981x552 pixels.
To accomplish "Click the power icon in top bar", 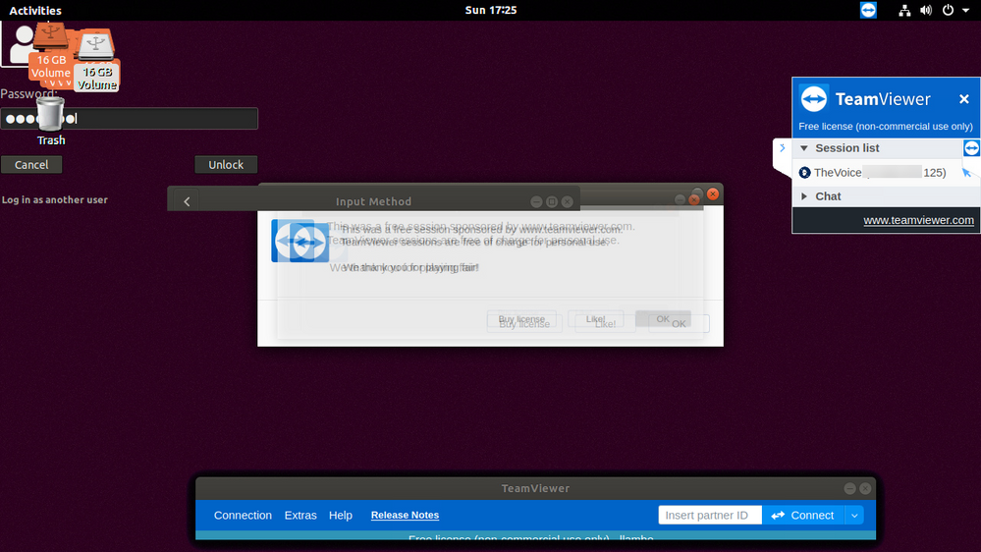I will coord(948,10).
